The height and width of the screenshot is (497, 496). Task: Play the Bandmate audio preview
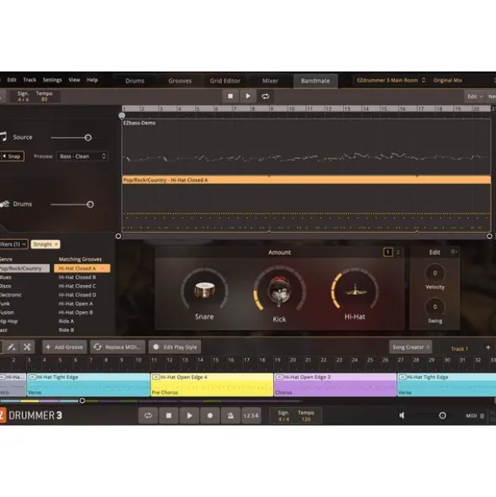[x=248, y=96]
